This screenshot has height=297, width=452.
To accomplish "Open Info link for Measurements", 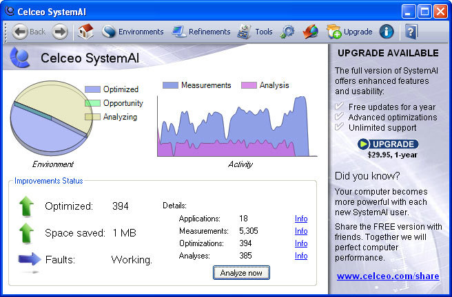I will tap(301, 231).
